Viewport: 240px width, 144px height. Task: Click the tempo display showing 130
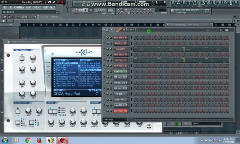[x=100, y=10]
